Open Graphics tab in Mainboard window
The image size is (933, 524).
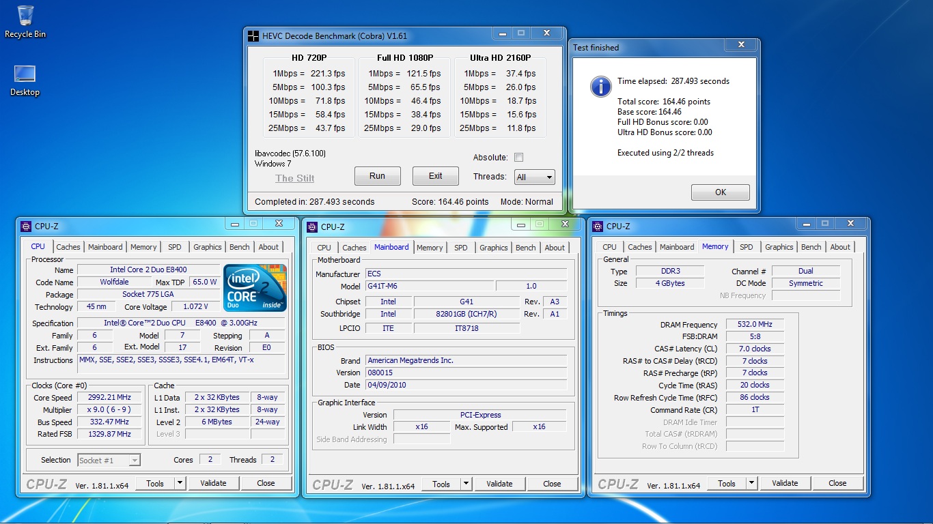(x=493, y=248)
